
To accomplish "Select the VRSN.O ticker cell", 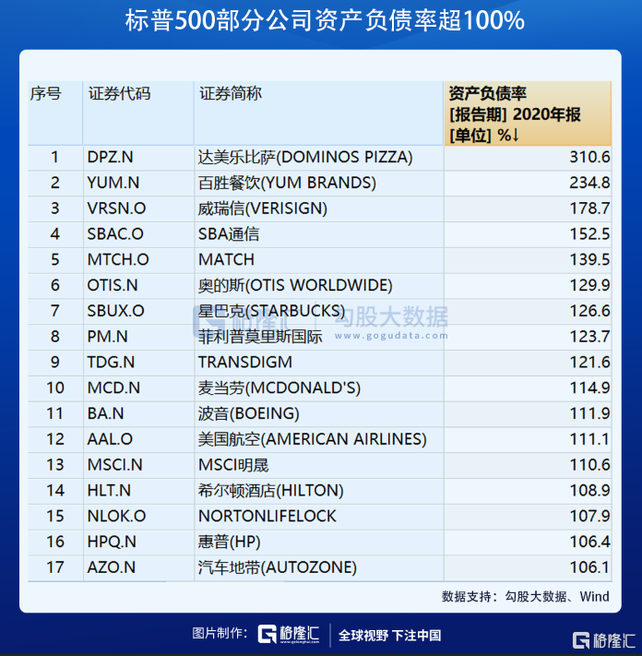I will click(x=138, y=209).
